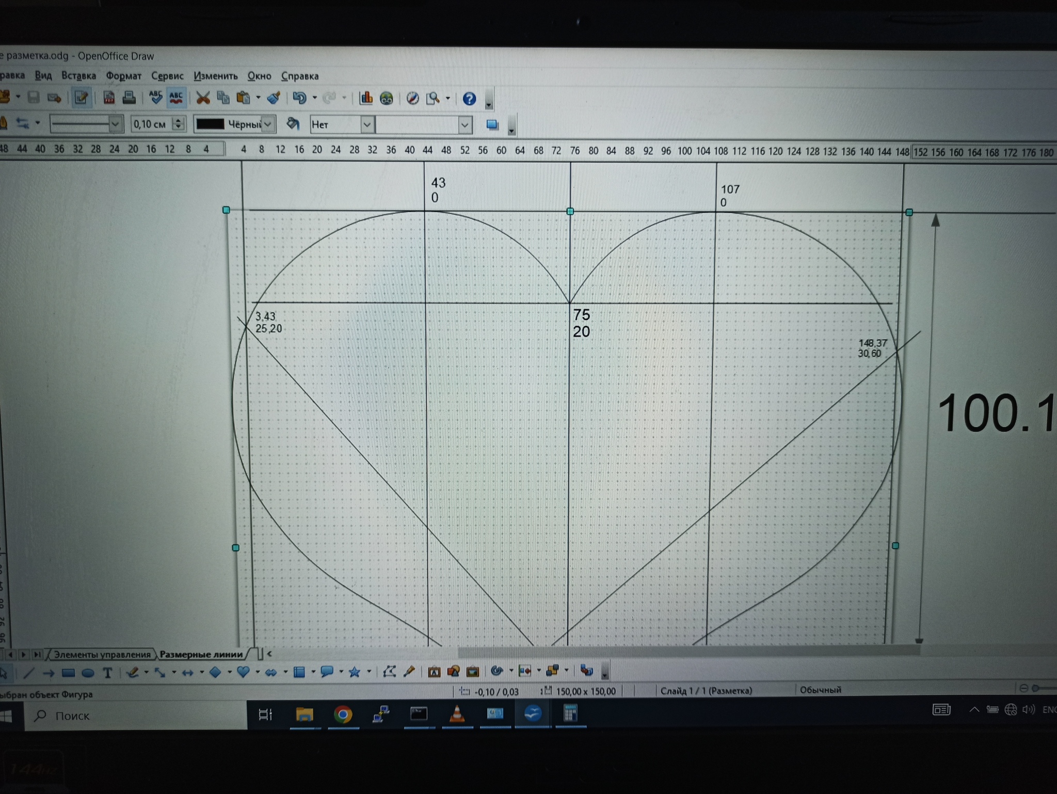Click the Copy icon
Screen dimensions: 1057x794
click(x=223, y=98)
